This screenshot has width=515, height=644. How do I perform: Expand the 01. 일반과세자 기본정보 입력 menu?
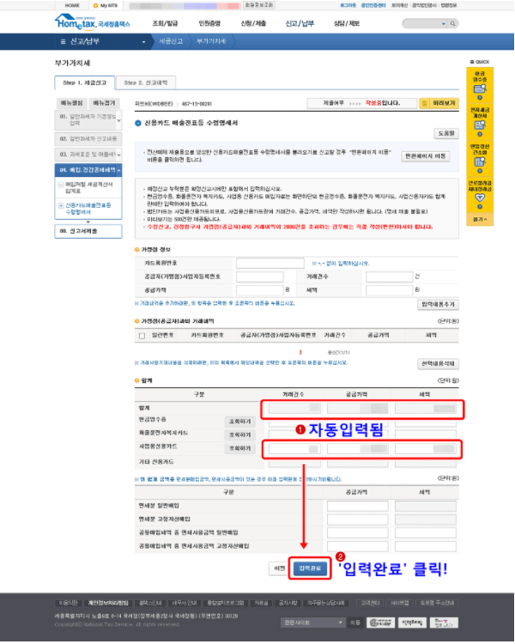pyautogui.click(x=118, y=120)
